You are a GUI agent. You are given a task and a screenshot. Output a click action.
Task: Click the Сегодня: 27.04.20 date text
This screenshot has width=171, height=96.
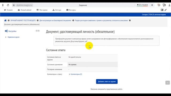(x=154, y=15)
